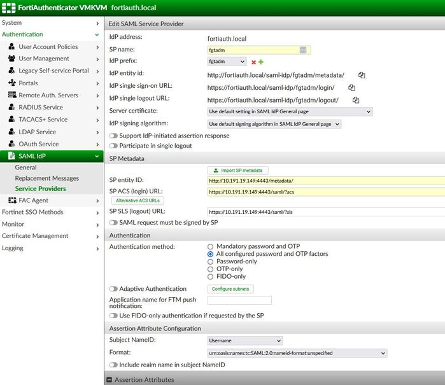Open Replacement Messages submenu item
The image size is (445, 385).
47,178
